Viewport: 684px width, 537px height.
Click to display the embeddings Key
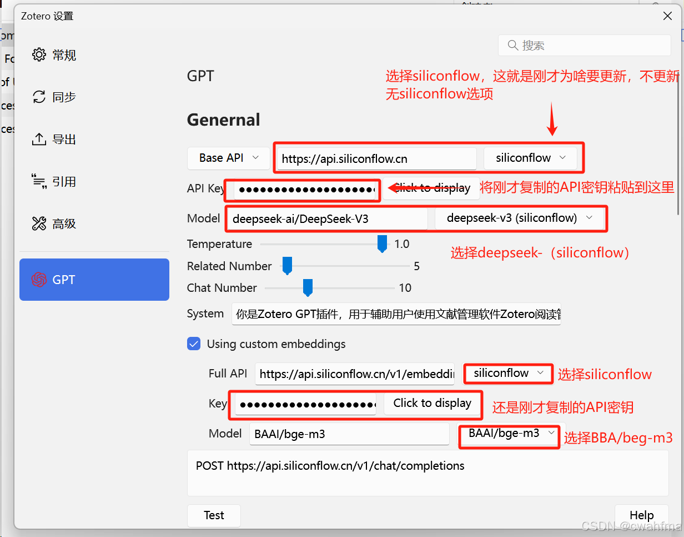432,404
